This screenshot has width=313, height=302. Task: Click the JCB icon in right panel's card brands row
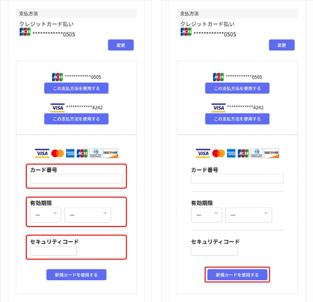pyautogui.click(x=243, y=153)
